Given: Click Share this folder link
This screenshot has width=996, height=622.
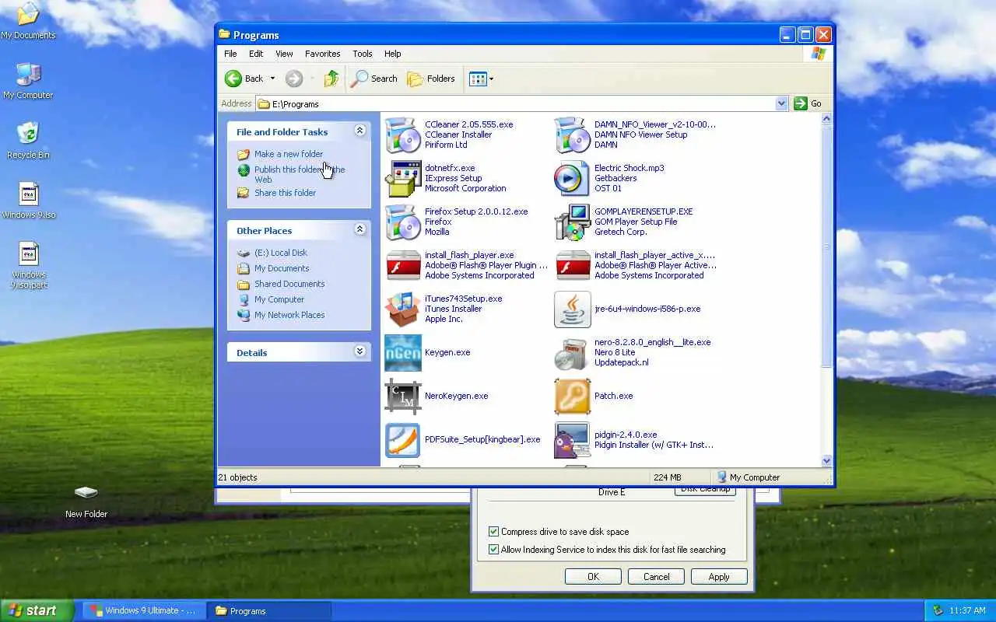Looking at the screenshot, I should 285,193.
